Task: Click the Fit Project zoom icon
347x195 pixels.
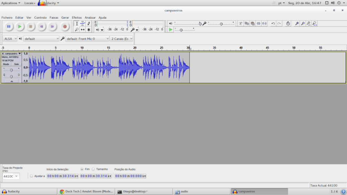Action: pyautogui.click(x=315, y=24)
